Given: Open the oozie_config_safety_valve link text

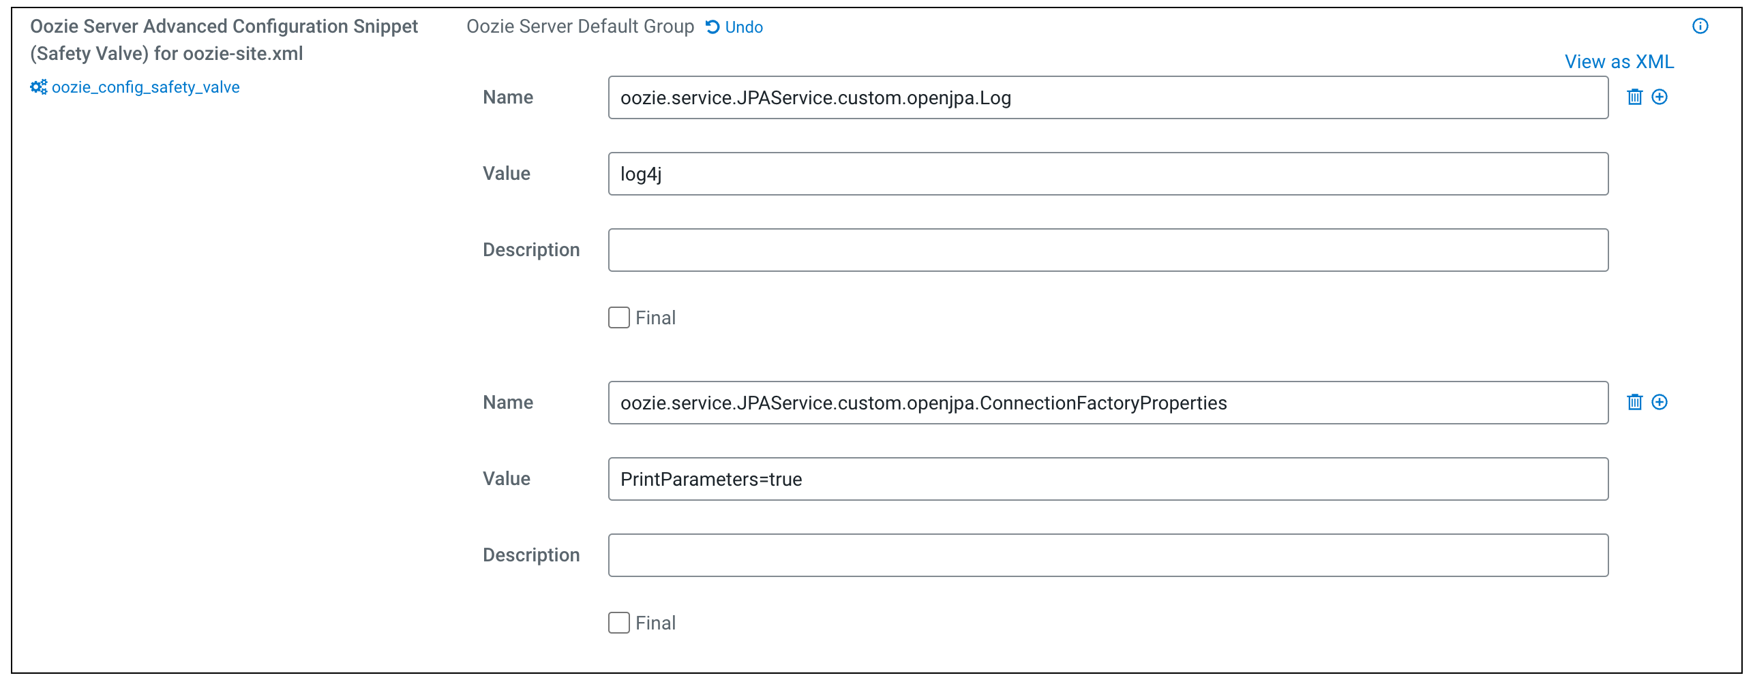Looking at the screenshot, I should [145, 87].
